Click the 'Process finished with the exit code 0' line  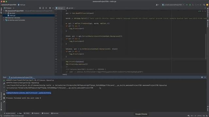pyautogui.click(x=24, y=98)
